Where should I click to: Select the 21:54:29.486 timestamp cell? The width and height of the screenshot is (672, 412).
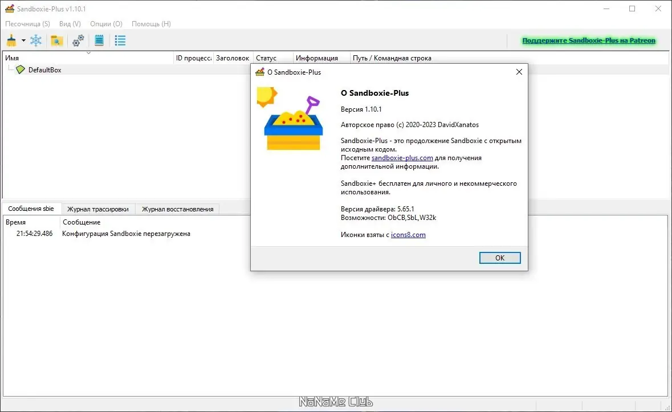click(34, 234)
